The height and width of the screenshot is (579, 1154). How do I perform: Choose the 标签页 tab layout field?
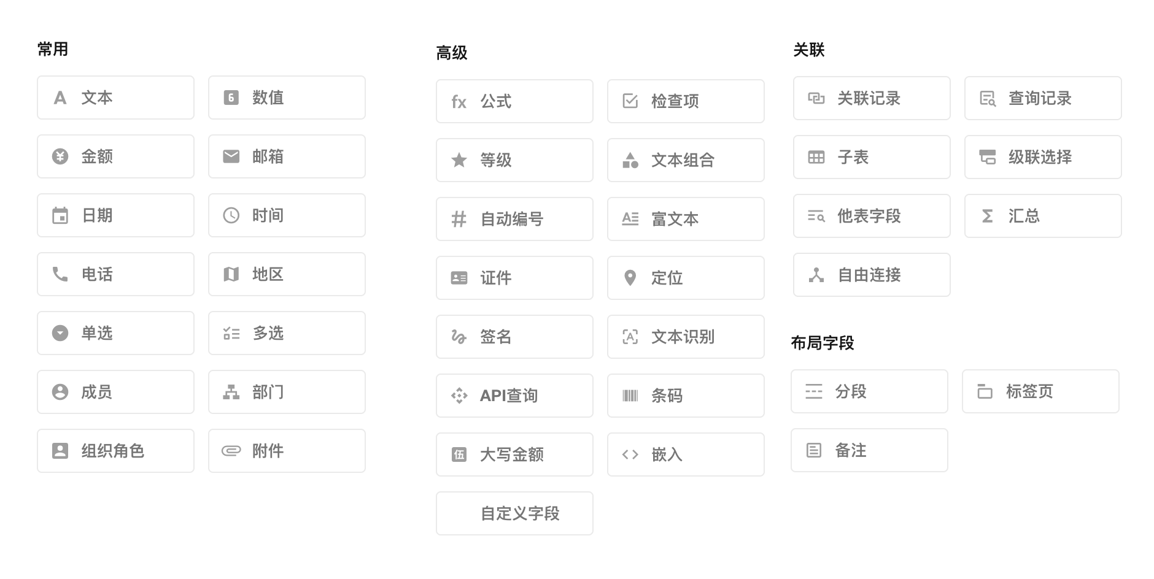(x=1040, y=391)
